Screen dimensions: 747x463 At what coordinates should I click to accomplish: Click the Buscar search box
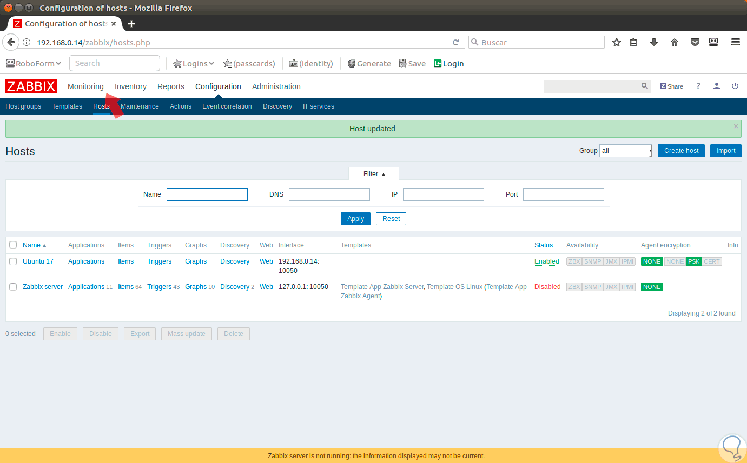pyautogui.click(x=537, y=42)
